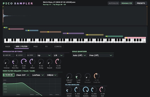Open the LowPass filter type dropdown
This screenshot has height=97, width=150.
[x=38, y=75]
